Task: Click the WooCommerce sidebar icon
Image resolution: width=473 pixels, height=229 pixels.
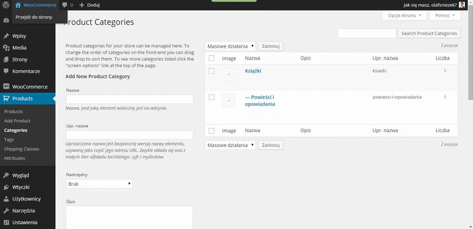Action: pyautogui.click(x=6, y=87)
